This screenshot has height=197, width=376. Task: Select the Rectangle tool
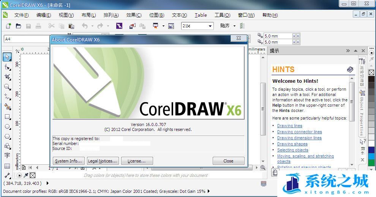click(8, 117)
